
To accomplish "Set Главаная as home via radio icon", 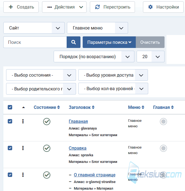I will click(x=163, y=122).
